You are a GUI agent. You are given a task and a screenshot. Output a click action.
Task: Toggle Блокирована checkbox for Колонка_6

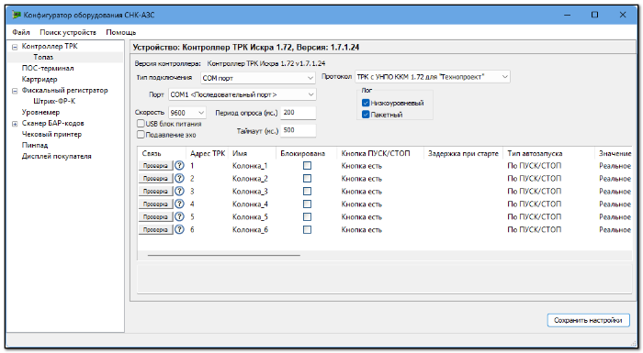point(307,229)
